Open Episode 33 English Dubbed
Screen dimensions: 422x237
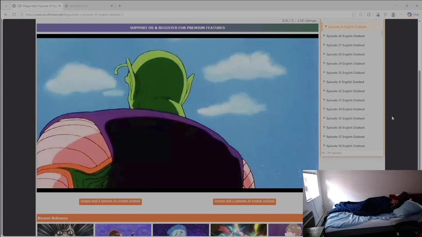click(346, 100)
